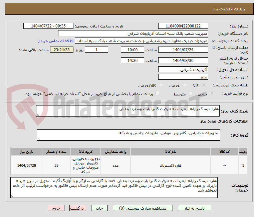Click the 'بازگشت' back button
The width and height of the screenshot is (254, 217).
click(x=77, y=208)
